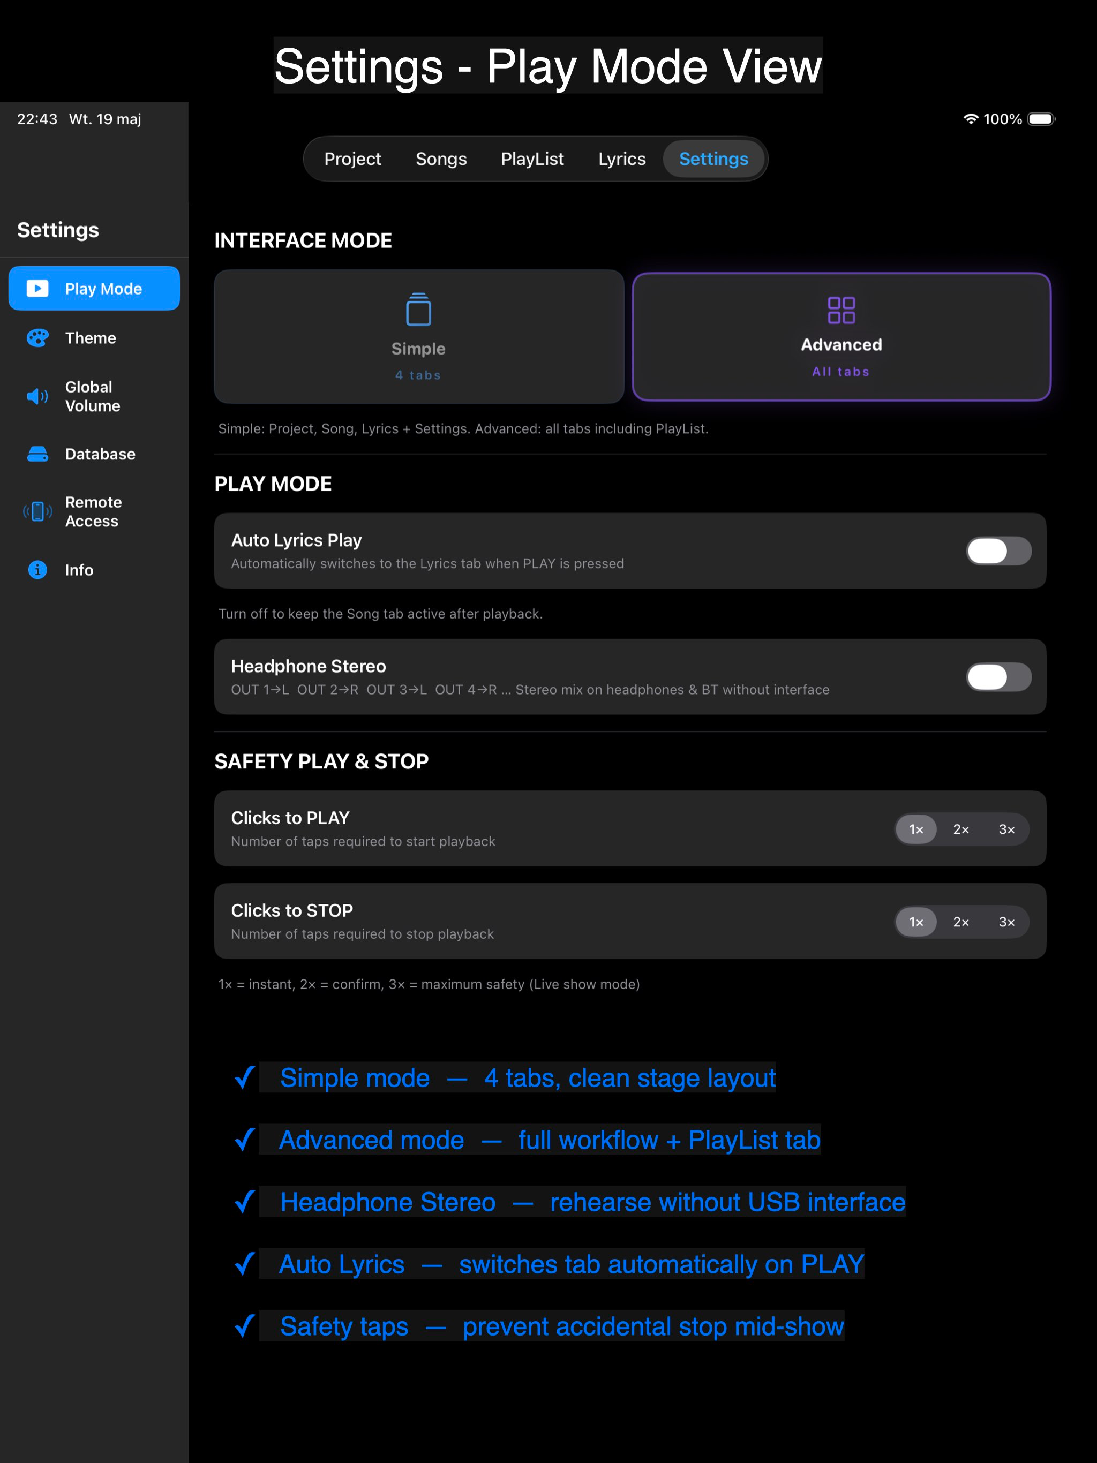Image resolution: width=1097 pixels, height=1463 pixels.
Task: Click the Clicks to PLAY label
Action: [x=290, y=818]
